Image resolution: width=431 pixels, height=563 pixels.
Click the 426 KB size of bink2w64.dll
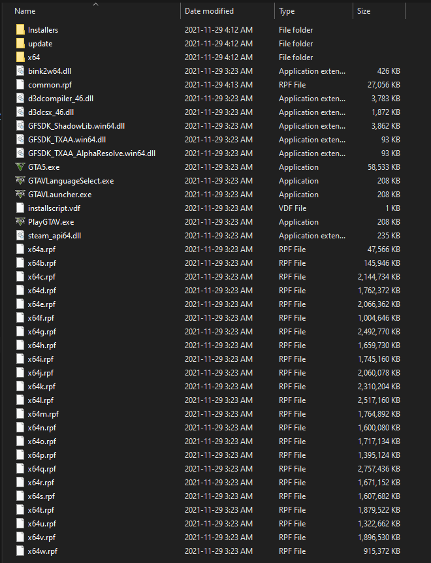(x=389, y=71)
